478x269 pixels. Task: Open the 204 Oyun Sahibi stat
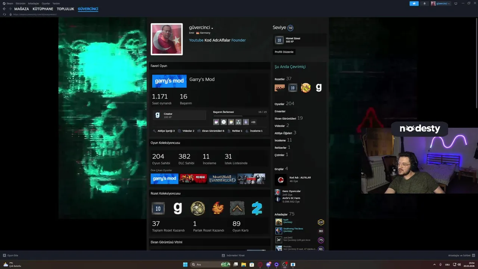[161, 159]
